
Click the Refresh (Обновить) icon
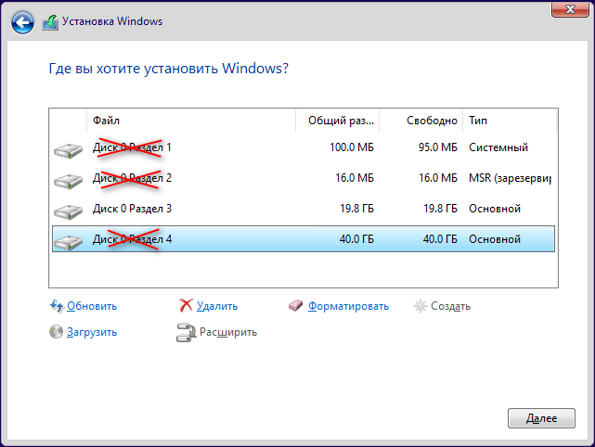pos(57,305)
